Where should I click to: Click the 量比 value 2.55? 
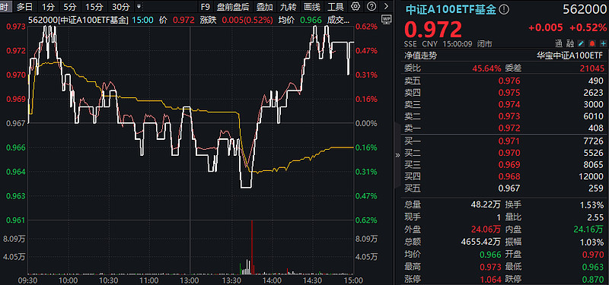(x=596, y=217)
